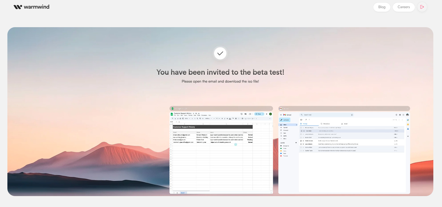442x207 pixels.
Task: Decrease the font size in Sheets toolbar
Action: pyautogui.click(x=214, y=119)
